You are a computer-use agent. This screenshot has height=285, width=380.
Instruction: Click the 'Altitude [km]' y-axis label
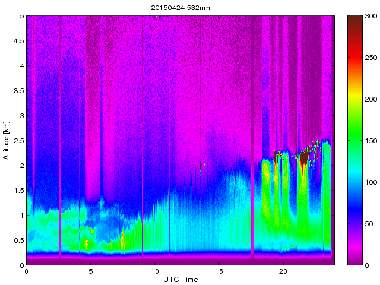(x=6, y=140)
